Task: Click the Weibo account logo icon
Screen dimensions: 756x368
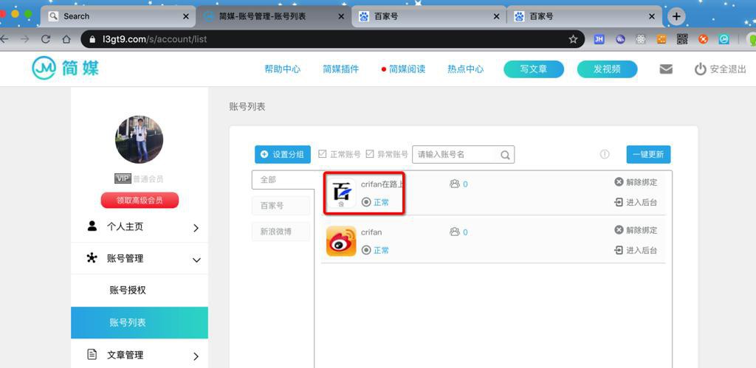Action: [x=341, y=241]
